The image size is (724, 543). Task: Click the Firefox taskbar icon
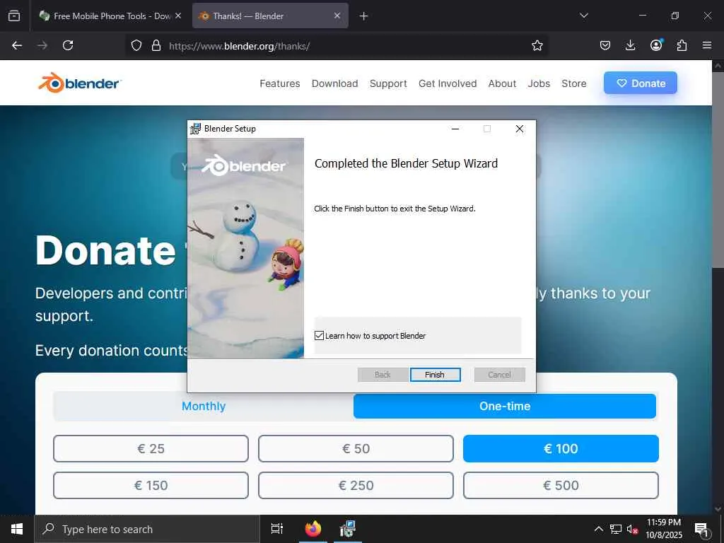click(x=313, y=529)
